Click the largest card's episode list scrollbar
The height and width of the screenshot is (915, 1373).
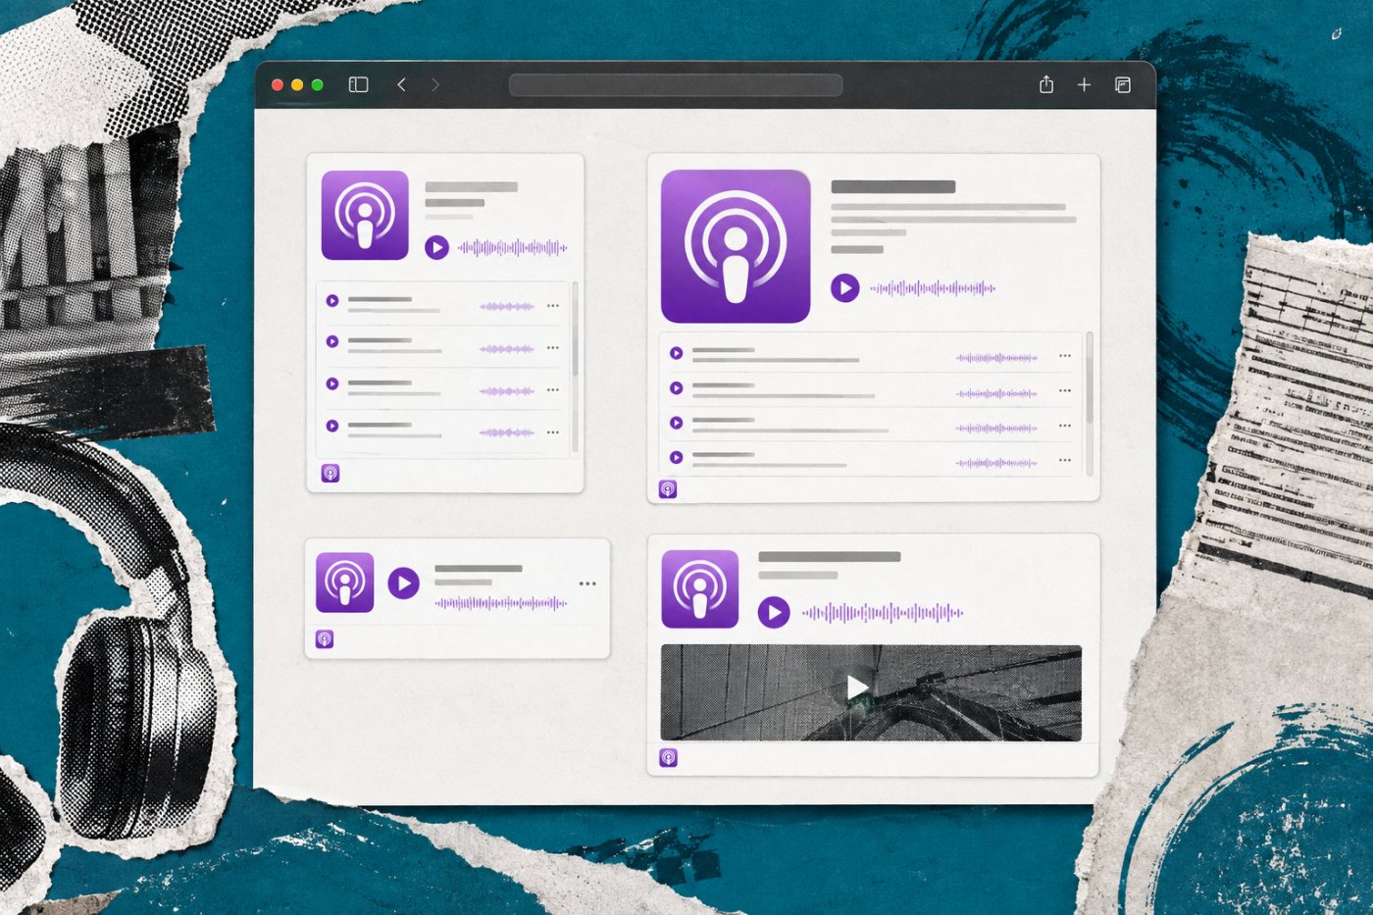click(x=1090, y=404)
